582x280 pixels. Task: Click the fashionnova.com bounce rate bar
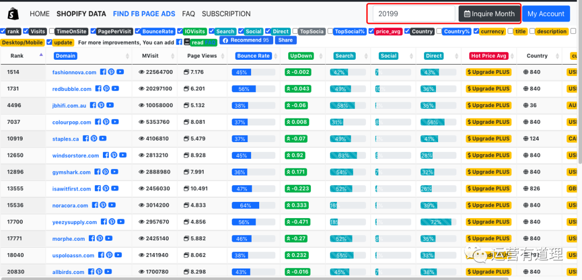click(253, 72)
